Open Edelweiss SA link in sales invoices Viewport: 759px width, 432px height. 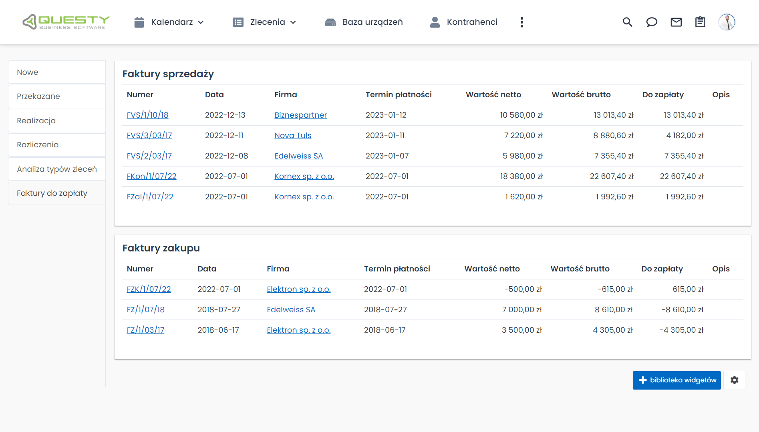(298, 156)
